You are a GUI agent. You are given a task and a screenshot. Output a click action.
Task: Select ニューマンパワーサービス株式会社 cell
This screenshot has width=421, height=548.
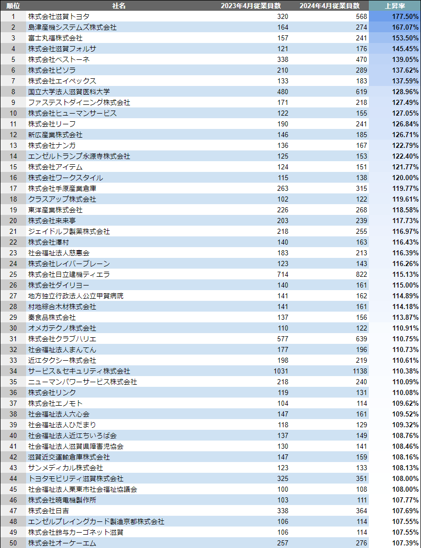119,382
